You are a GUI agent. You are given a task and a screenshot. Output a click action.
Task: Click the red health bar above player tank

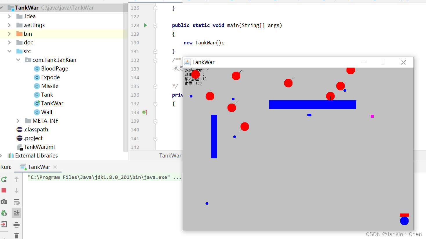coord(404,215)
